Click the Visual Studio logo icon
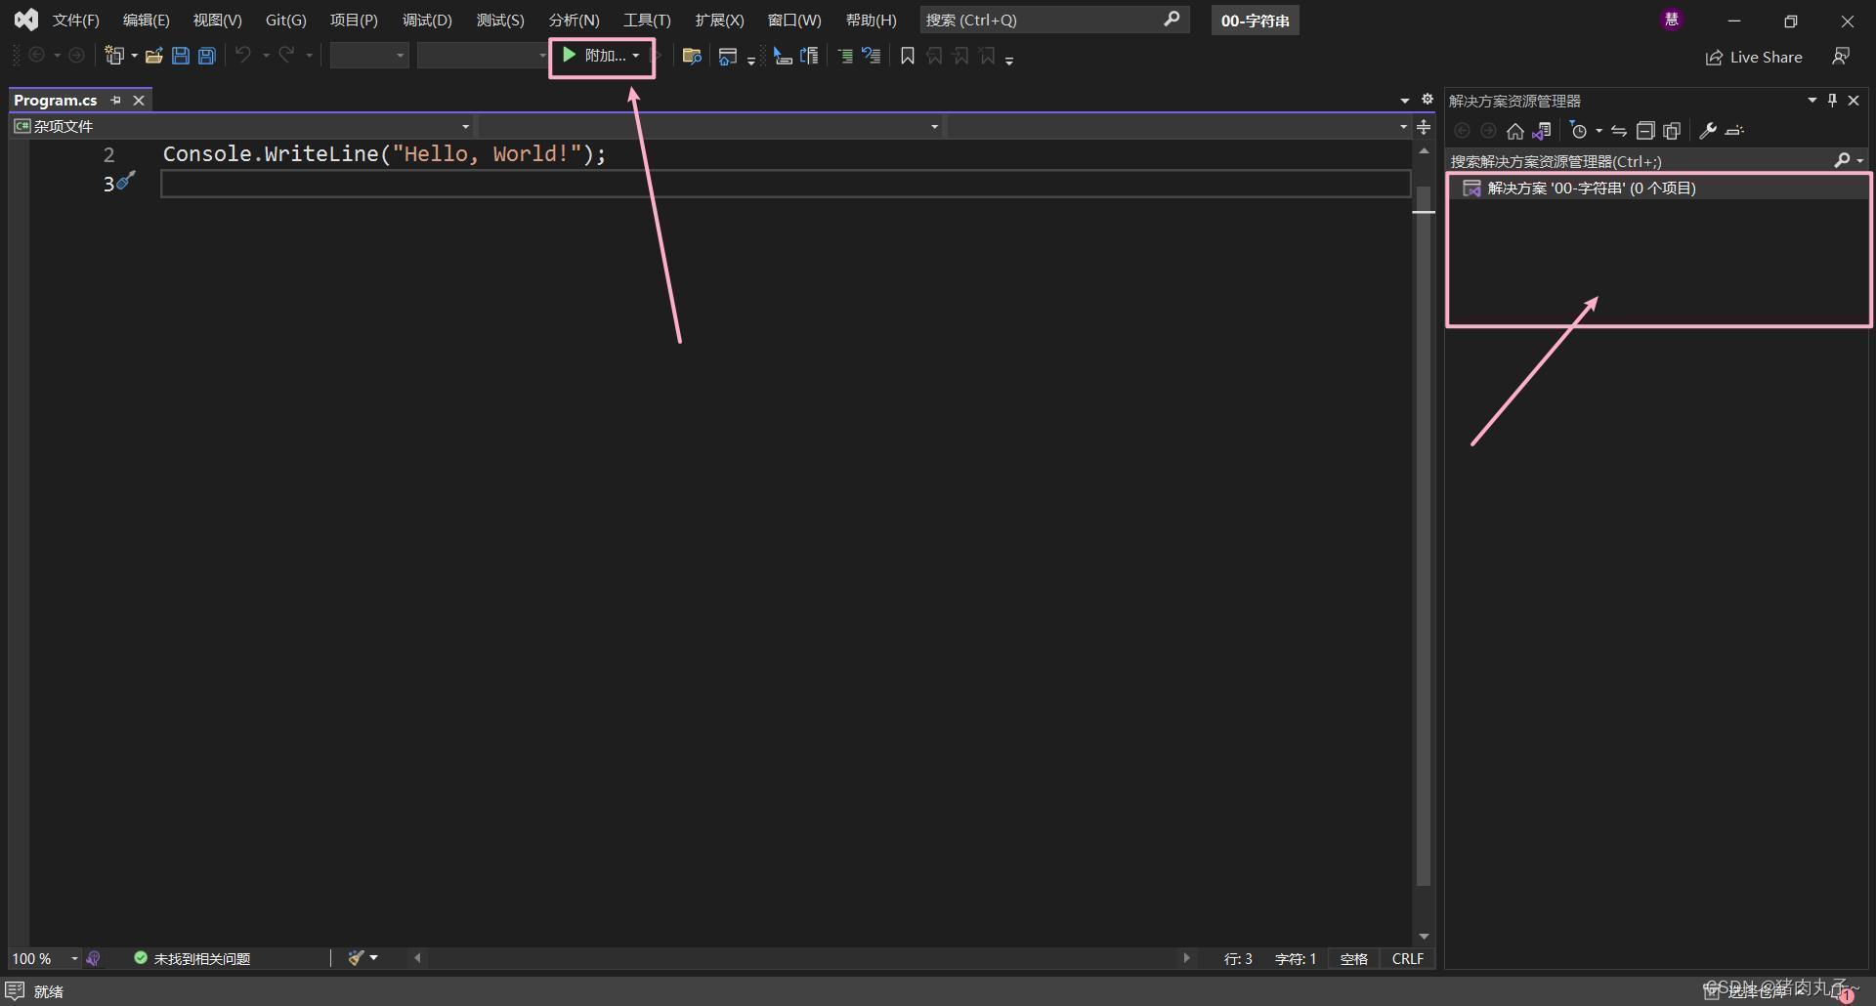The image size is (1876, 1006). coord(26,19)
